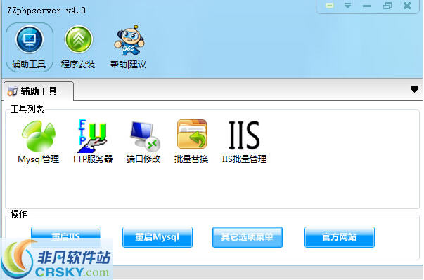Expand the tab list dropdown arrow
Screen dimensions: 424x280
(x=414, y=89)
